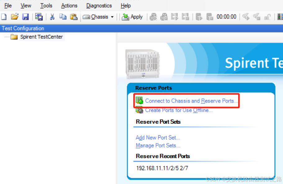Click the chassis hardware image
283x184 pixels.
[x=142, y=64]
